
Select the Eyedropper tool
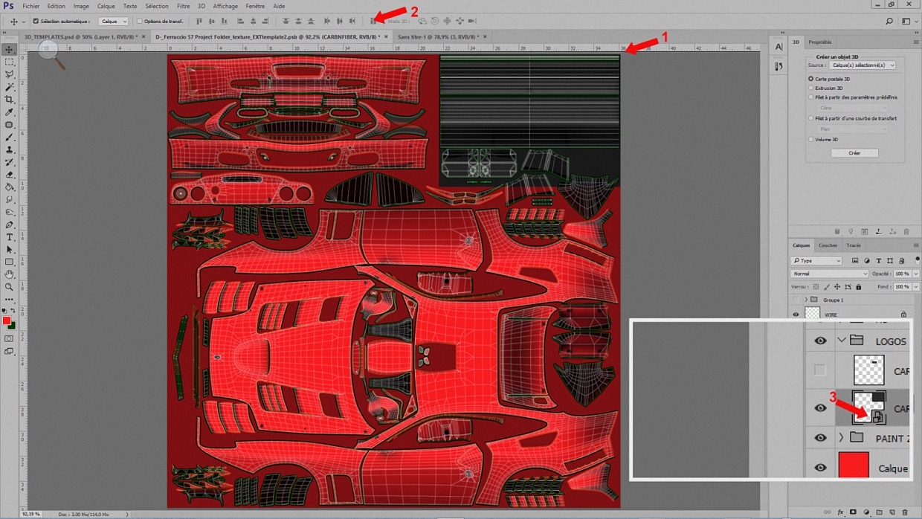[9, 112]
